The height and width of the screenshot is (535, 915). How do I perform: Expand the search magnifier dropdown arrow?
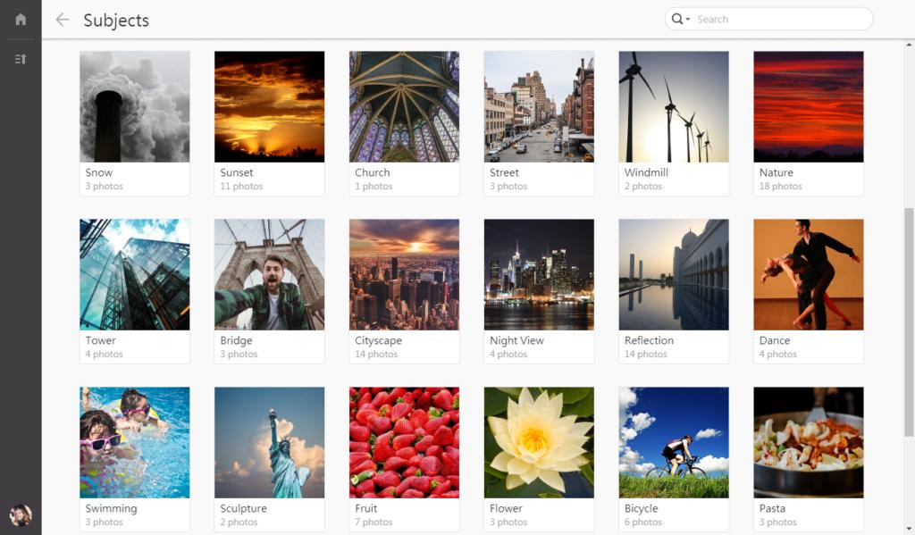point(688,20)
